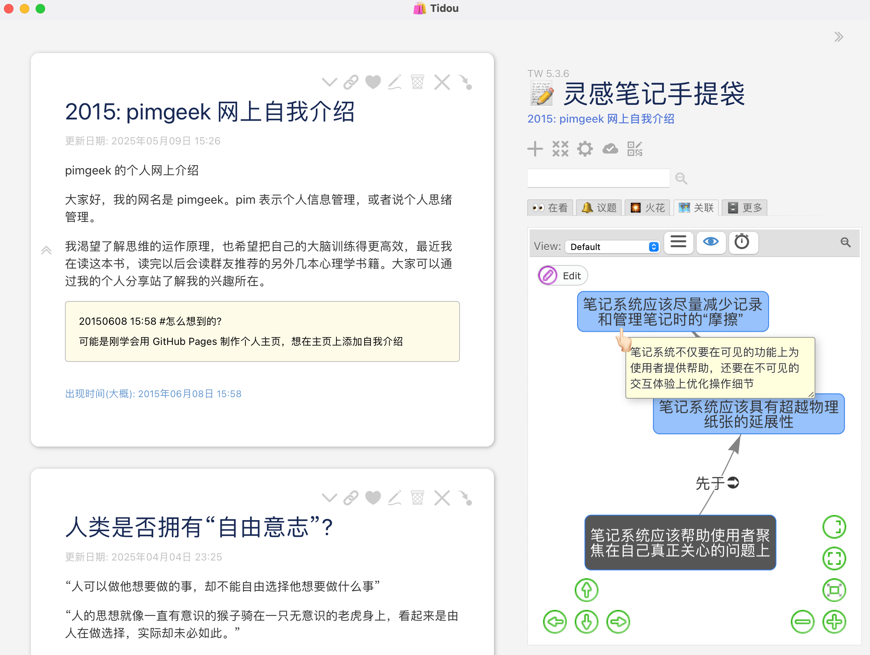Viewport: 870px width, 655px height.
Task: Collapse sidebar with double chevron icon
Action: tap(838, 37)
